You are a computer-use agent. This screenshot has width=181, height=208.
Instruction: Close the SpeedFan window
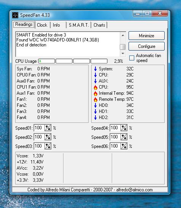pos(160,13)
